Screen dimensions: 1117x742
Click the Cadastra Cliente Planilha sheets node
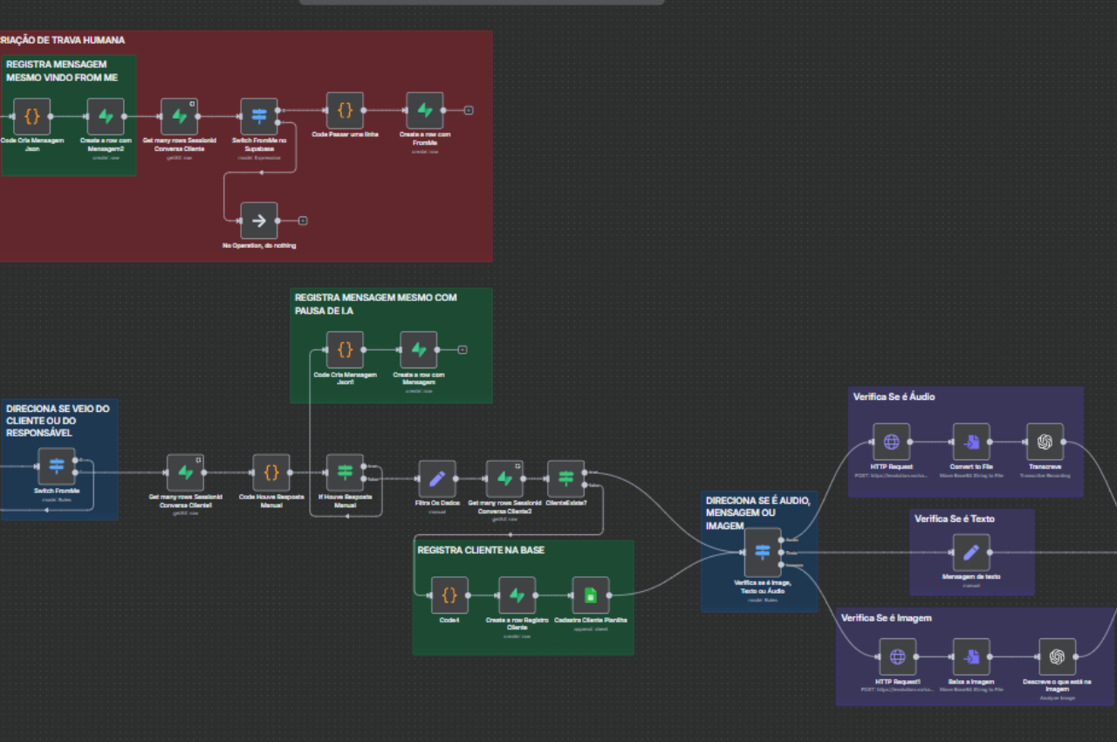click(591, 595)
